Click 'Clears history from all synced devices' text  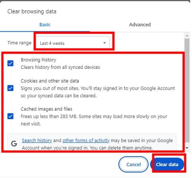[x=60, y=67]
